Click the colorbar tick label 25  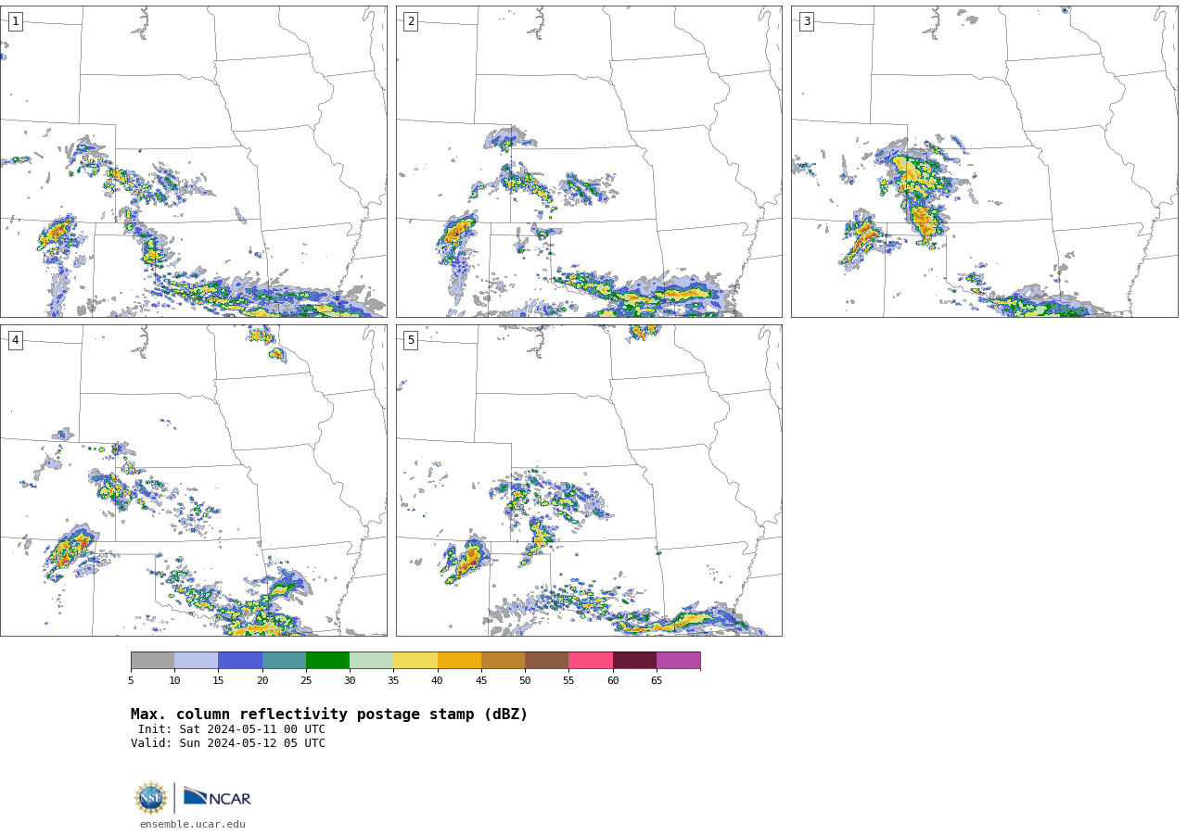click(x=306, y=680)
